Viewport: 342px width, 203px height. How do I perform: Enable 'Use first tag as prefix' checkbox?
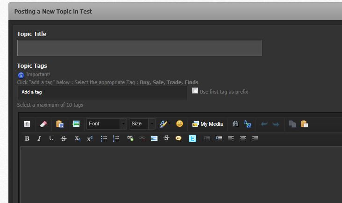tap(195, 91)
